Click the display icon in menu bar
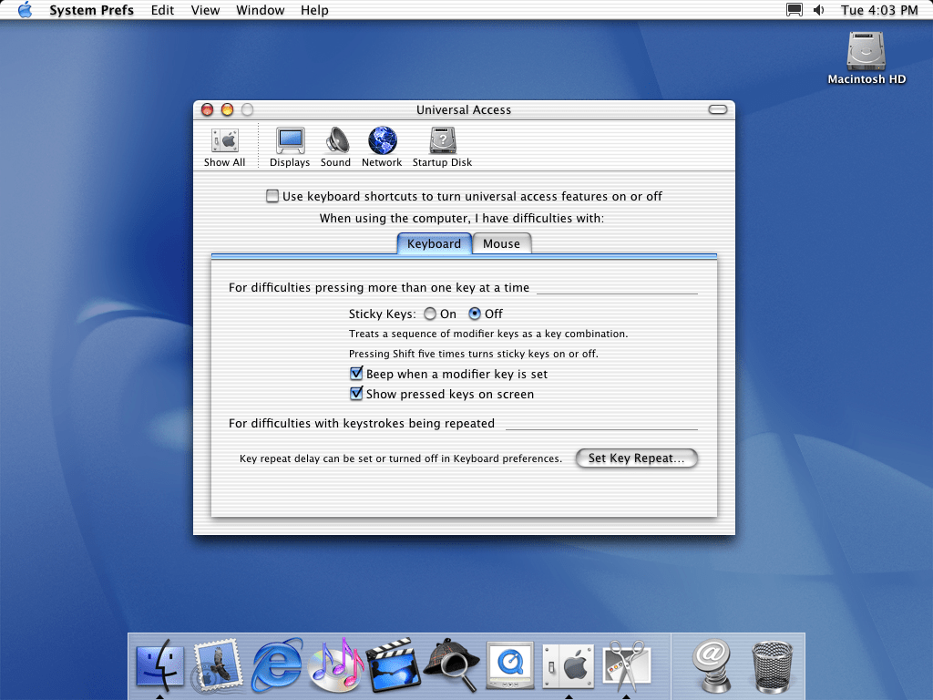Screen dimensions: 933x700 click(x=795, y=10)
